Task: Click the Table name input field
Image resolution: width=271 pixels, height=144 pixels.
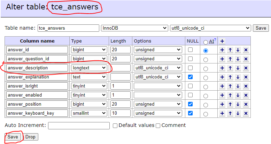Action: (68, 28)
